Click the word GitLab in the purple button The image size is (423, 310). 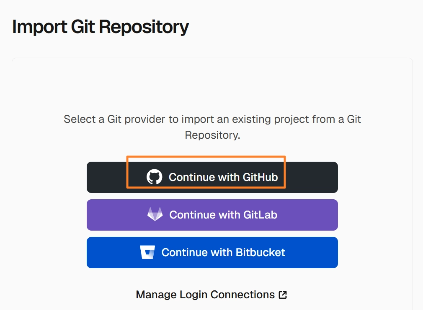click(261, 215)
